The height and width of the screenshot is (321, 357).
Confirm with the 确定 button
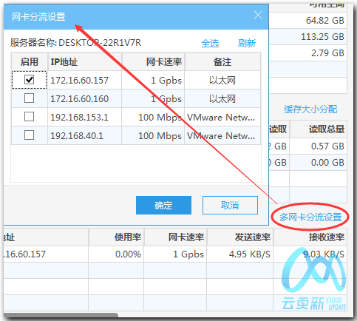pos(163,205)
